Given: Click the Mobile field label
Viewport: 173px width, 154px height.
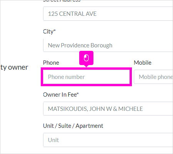Looking at the screenshot, I should [x=143, y=63].
